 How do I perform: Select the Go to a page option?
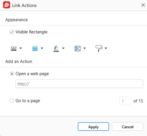click(12, 101)
